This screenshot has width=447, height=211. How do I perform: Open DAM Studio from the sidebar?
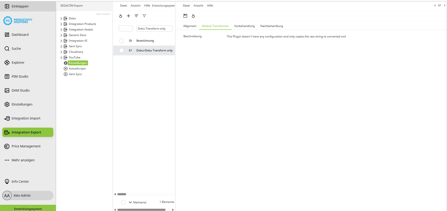point(20,90)
